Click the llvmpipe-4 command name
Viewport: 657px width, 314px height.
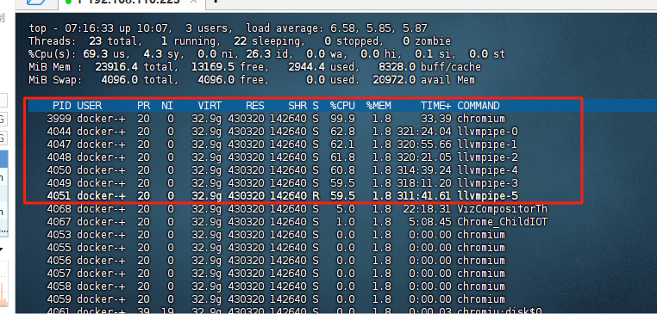pos(487,170)
